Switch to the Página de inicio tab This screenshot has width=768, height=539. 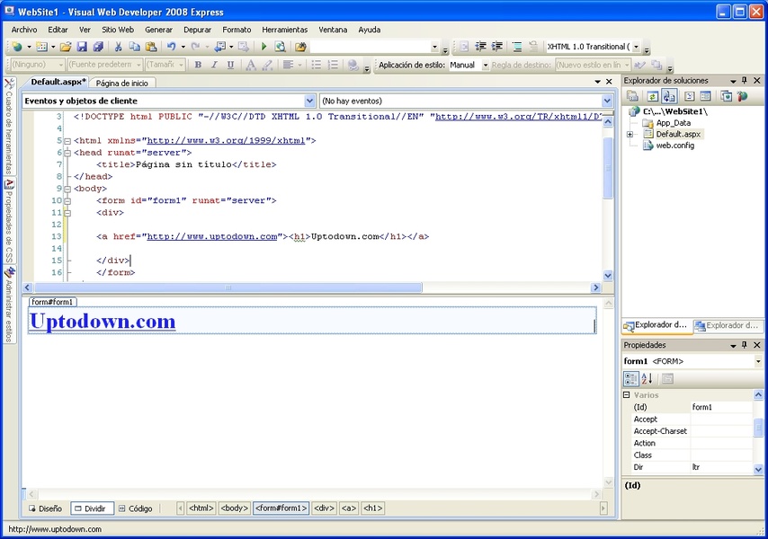pyautogui.click(x=121, y=83)
